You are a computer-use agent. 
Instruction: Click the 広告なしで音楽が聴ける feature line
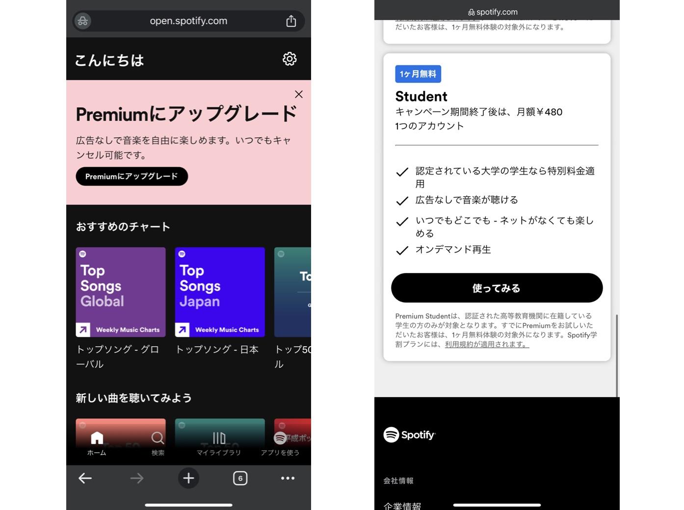[x=467, y=200]
